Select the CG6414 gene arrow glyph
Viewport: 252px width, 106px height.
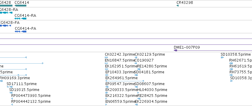tap(20, 6)
